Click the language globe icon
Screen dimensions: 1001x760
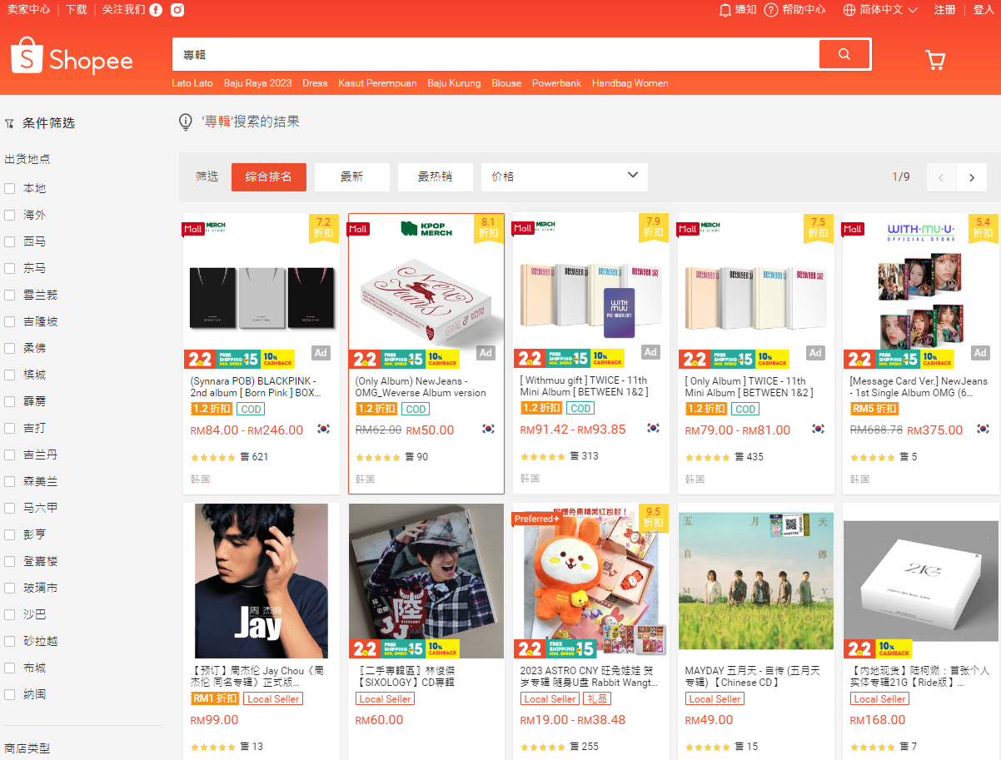849,10
